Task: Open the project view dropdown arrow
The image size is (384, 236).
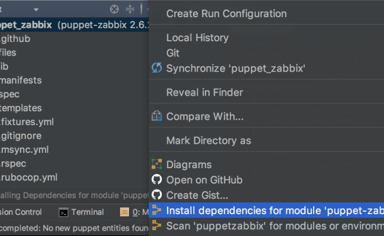Action: pos(36,10)
